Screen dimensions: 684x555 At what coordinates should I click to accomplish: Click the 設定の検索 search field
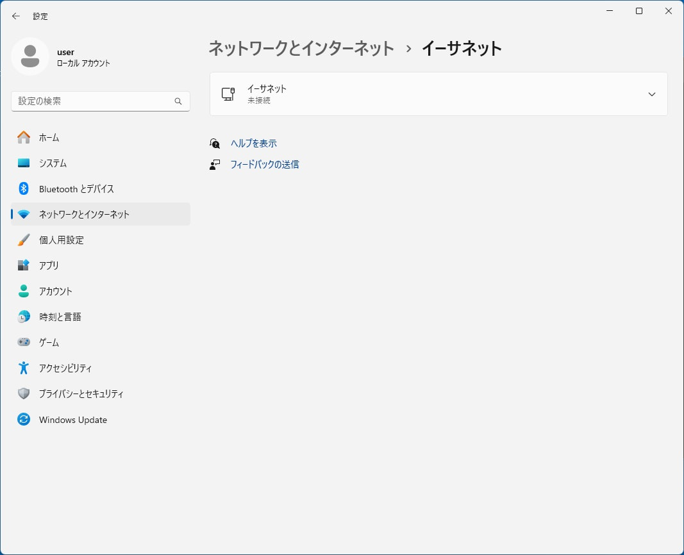pyautogui.click(x=93, y=101)
